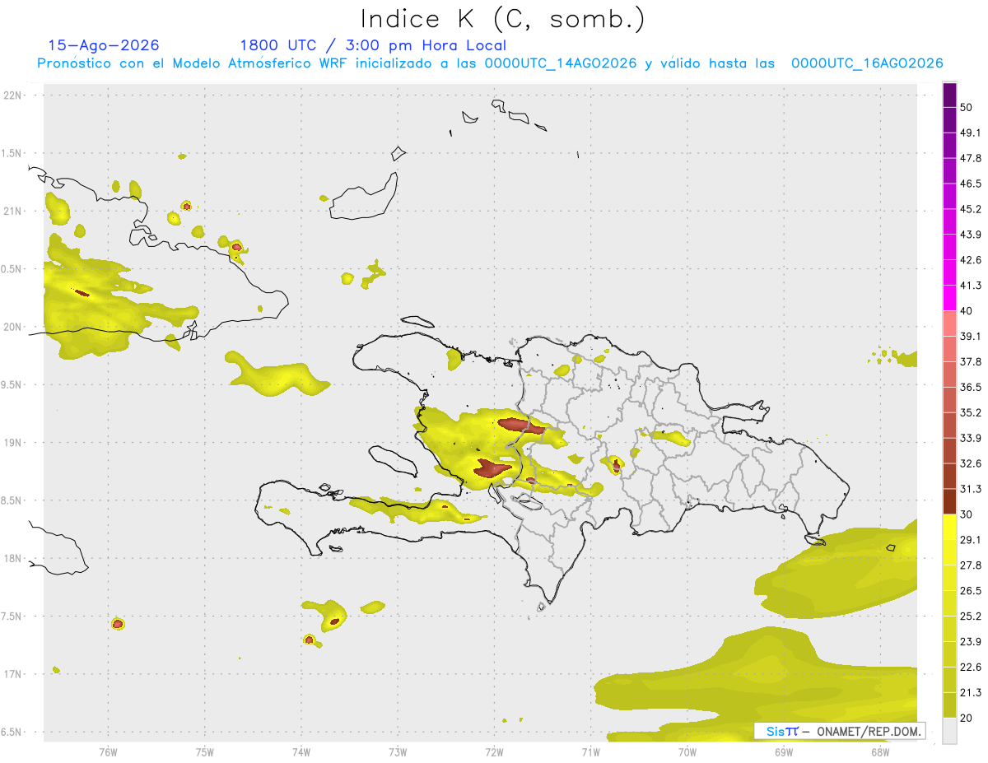Click the '17N' latitude label
Image resolution: width=988 pixels, height=763 pixels.
[12, 674]
